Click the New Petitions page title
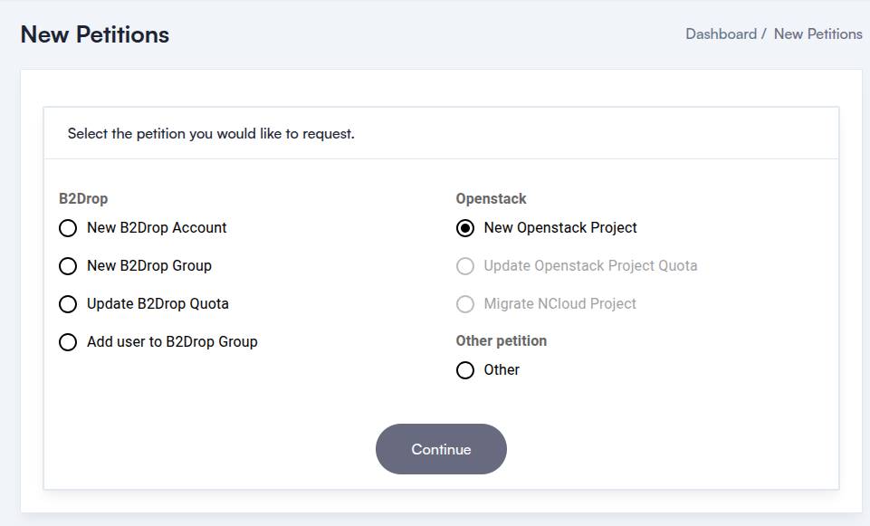870x526 pixels. (95, 34)
